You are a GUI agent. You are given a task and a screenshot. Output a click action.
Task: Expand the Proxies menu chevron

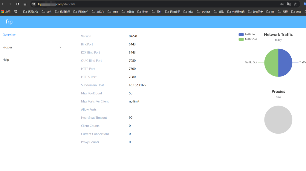coord(61,47)
